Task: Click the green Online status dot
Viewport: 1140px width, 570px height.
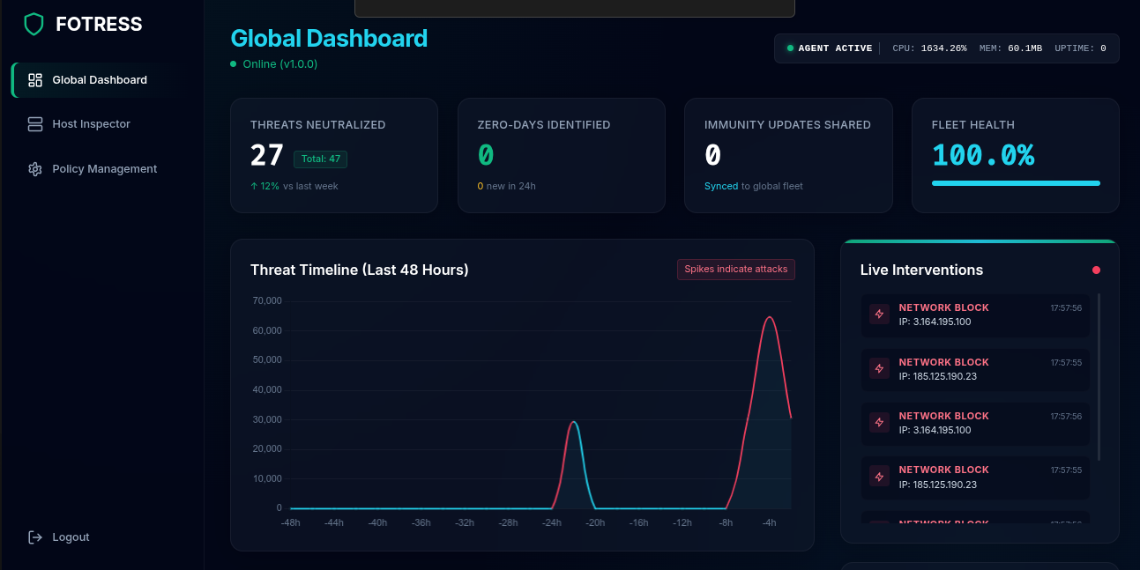Action: (234, 64)
